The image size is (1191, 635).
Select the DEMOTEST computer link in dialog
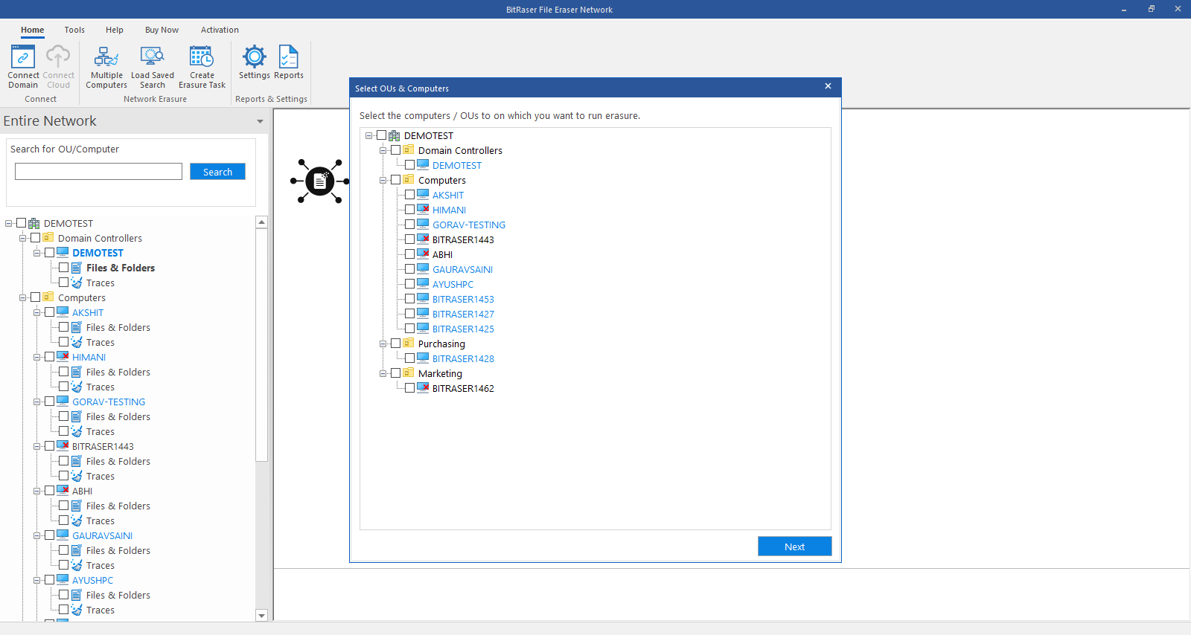457,165
